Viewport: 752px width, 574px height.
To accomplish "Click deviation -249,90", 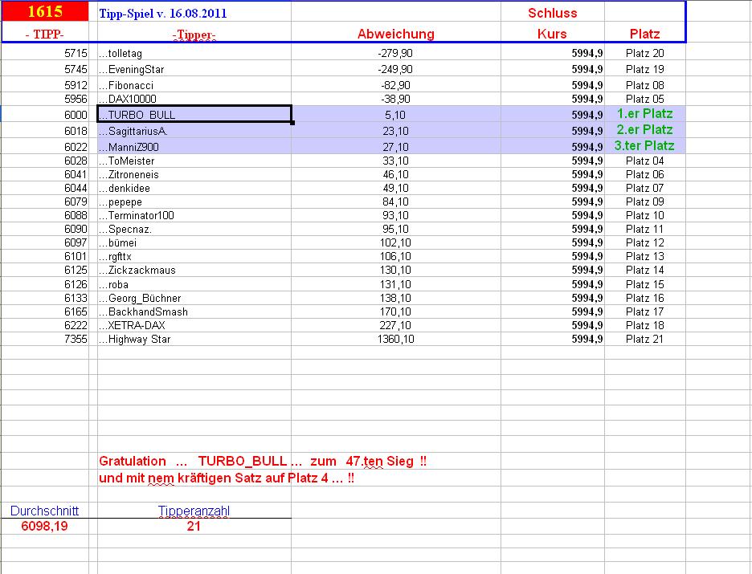I will (395, 70).
